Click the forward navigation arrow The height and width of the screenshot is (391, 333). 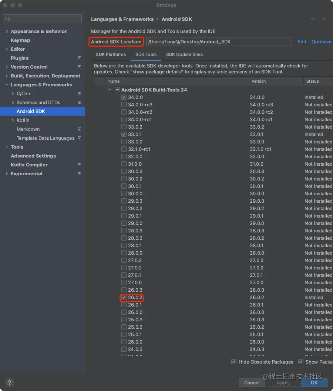tap(323, 19)
